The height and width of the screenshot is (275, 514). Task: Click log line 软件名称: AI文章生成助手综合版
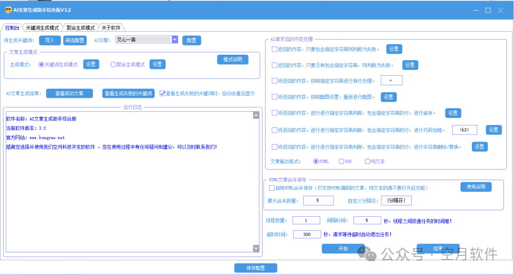coord(41,119)
